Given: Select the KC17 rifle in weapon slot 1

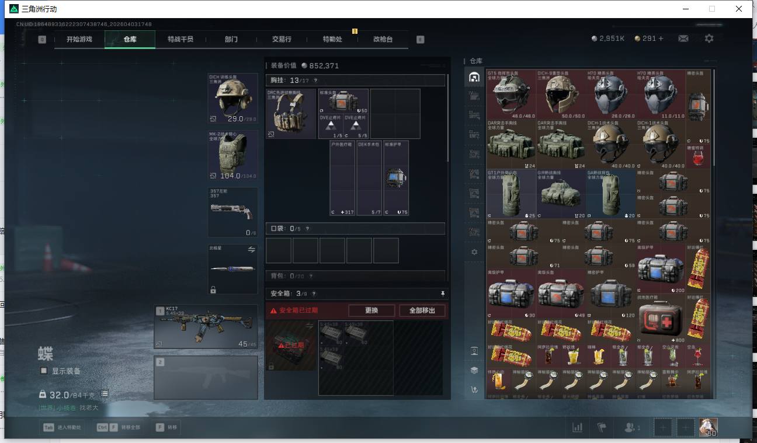Looking at the screenshot, I should (206, 326).
